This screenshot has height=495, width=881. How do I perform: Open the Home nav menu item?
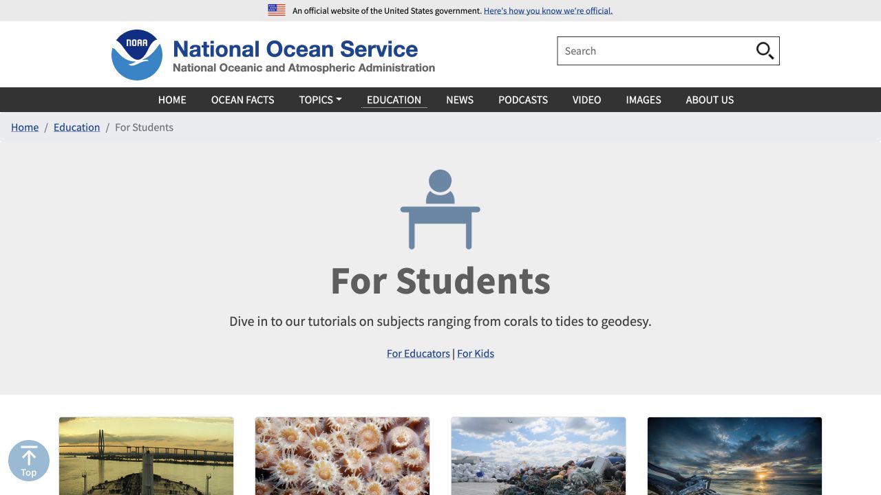pos(172,100)
